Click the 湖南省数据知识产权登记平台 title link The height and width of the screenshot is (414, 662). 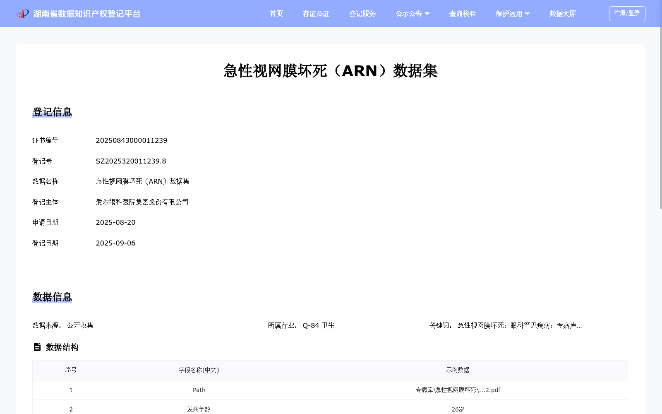point(87,14)
